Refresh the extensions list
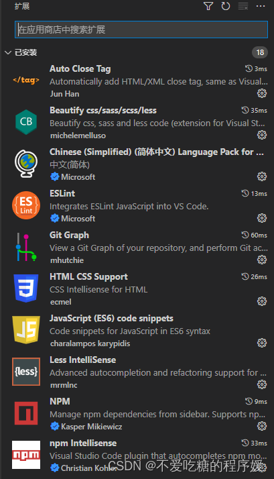Image resolution: width=274 pixels, height=479 pixels. point(226,6)
